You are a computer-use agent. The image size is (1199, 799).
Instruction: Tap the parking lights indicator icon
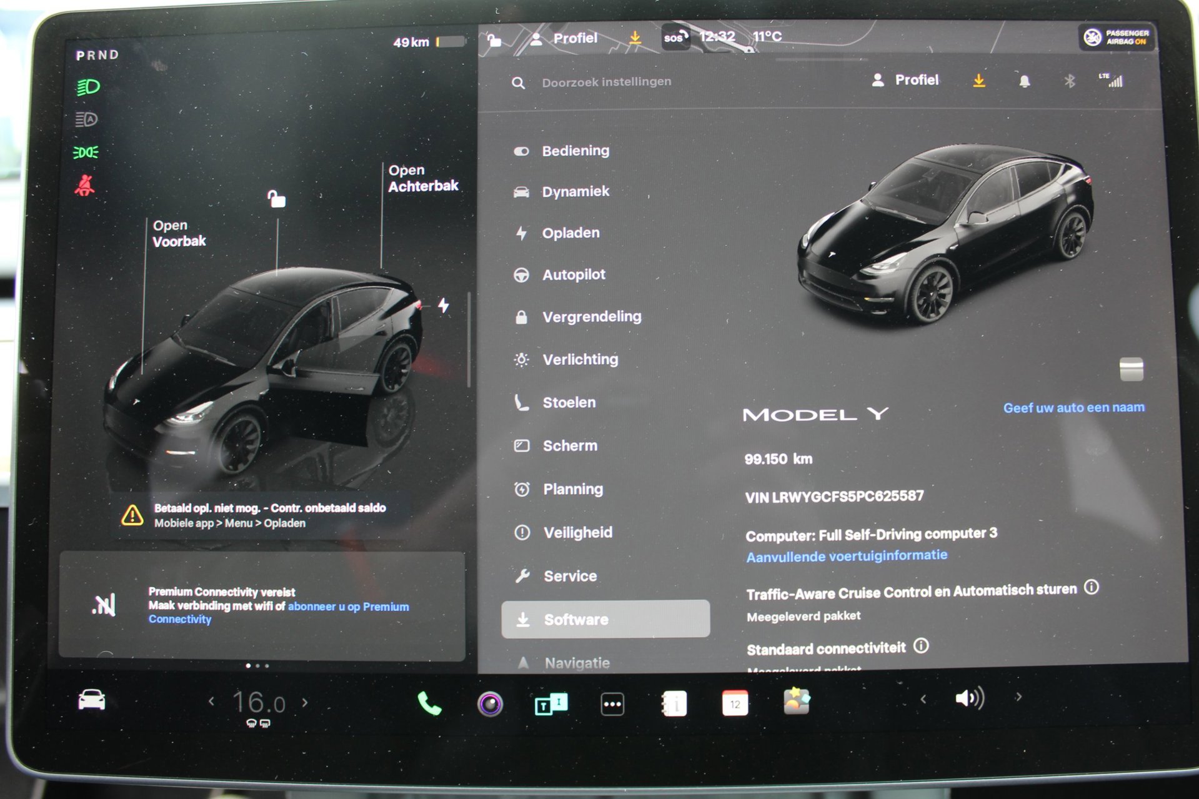(86, 152)
